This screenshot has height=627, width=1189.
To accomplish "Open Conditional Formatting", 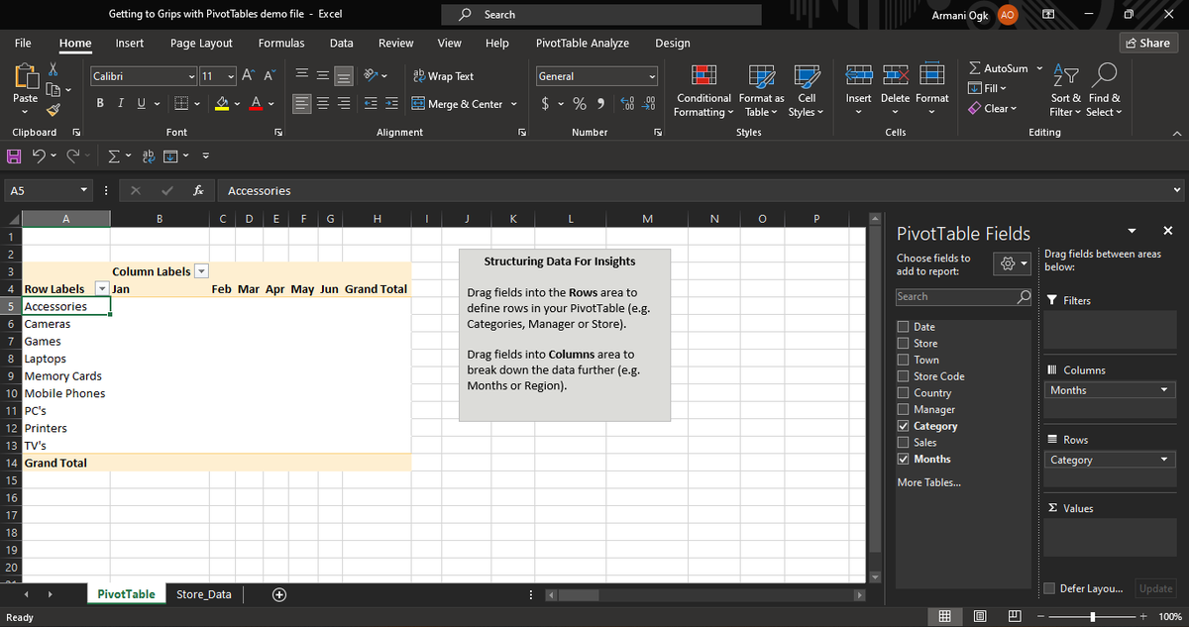I will [703, 91].
